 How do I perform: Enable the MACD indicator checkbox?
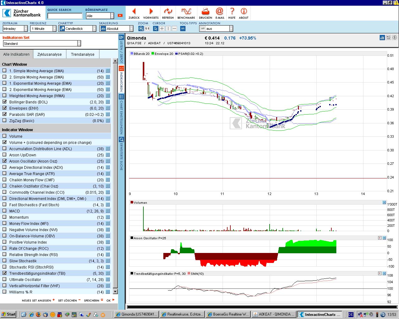4,211
